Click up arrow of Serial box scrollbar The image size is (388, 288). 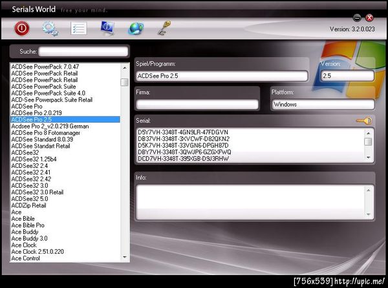369,133
